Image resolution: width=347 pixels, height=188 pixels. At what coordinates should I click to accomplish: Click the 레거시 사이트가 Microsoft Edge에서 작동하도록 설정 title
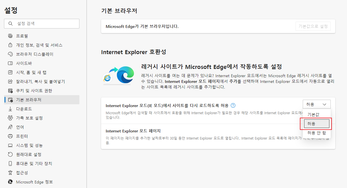(x=212, y=67)
